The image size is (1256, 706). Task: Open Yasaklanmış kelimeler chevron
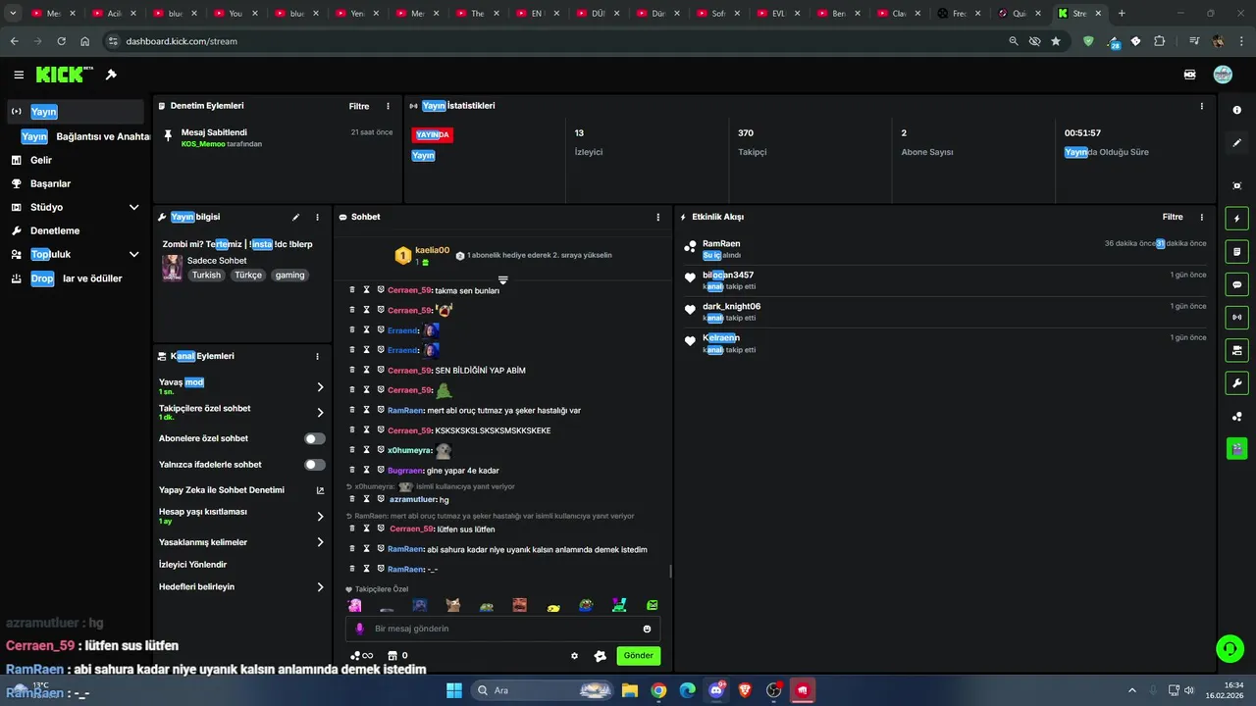click(320, 542)
